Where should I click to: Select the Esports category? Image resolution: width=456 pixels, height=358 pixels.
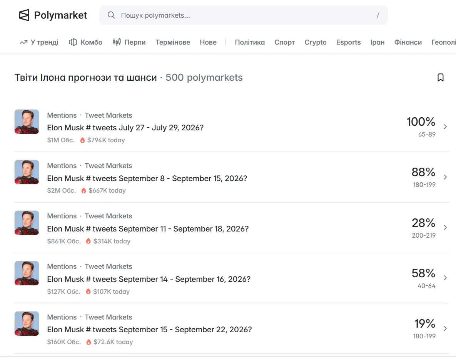point(348,42)
